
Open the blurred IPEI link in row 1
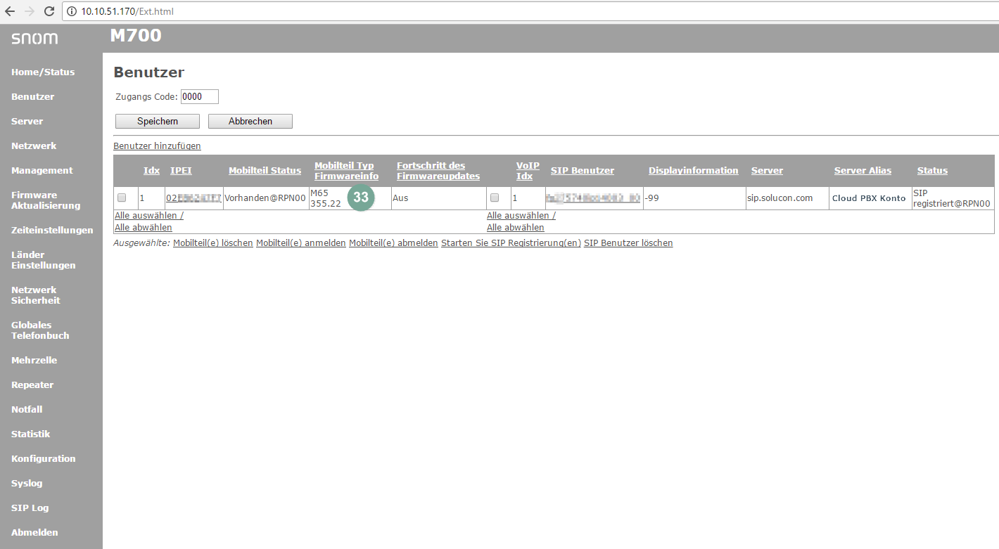[194, 198]
